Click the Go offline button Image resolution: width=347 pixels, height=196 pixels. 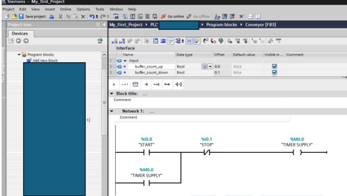click(198, 16)
